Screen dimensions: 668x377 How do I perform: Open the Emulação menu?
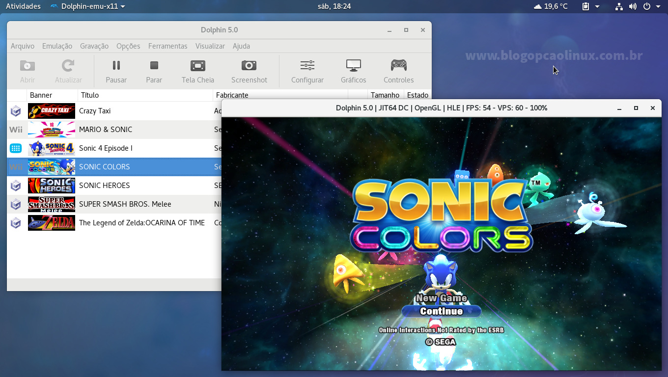(x=57, y=46)
